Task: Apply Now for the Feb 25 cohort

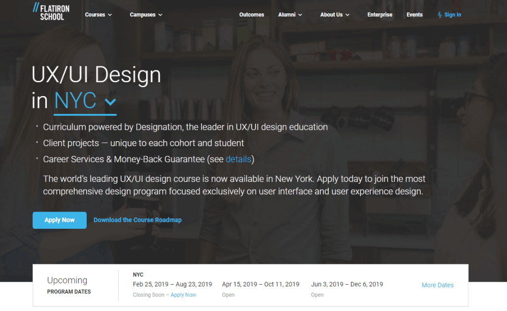Action: tap(183, 295)
